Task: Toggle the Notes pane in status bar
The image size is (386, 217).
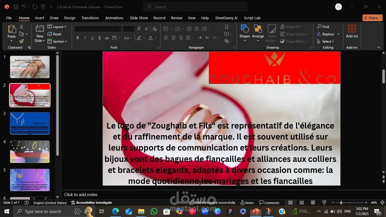Action: (247, 203)
